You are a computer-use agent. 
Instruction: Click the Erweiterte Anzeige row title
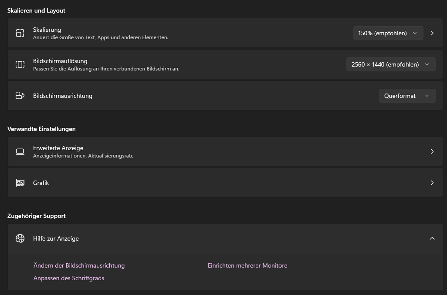[x=58, y=148]
